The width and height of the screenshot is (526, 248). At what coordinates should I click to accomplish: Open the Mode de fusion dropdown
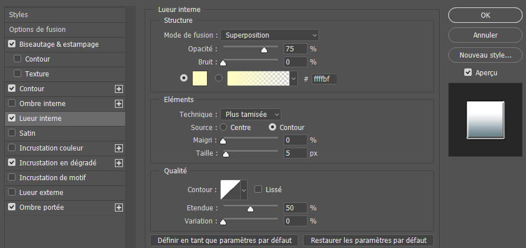[269, 35]
